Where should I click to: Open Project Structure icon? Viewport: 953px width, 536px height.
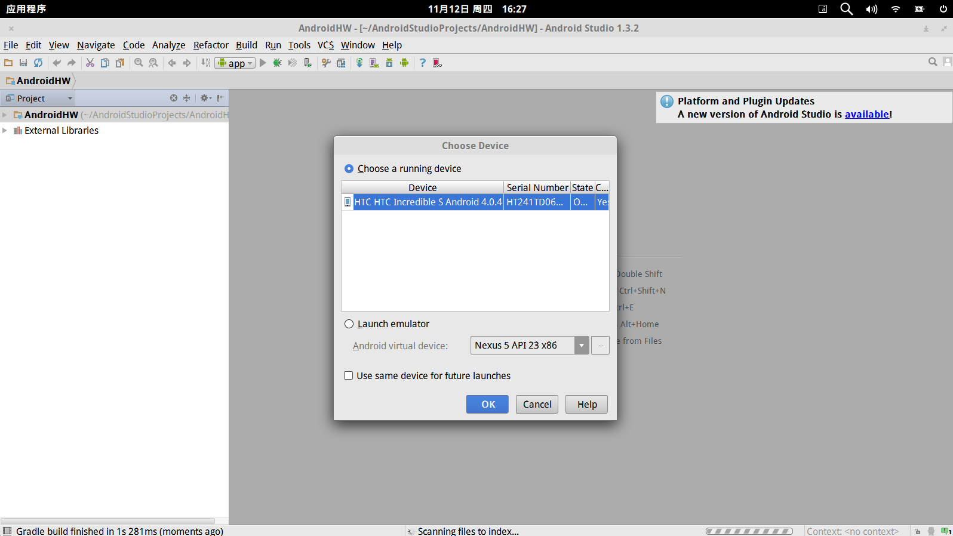[x=341, y=63]
